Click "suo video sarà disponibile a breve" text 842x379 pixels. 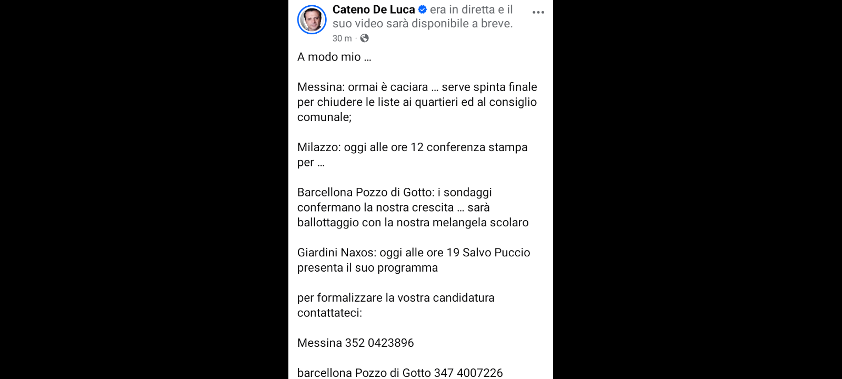(422, 24)
